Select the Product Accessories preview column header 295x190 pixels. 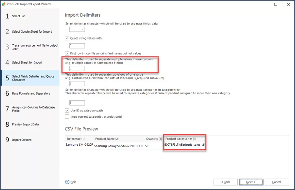coord(181,139)
